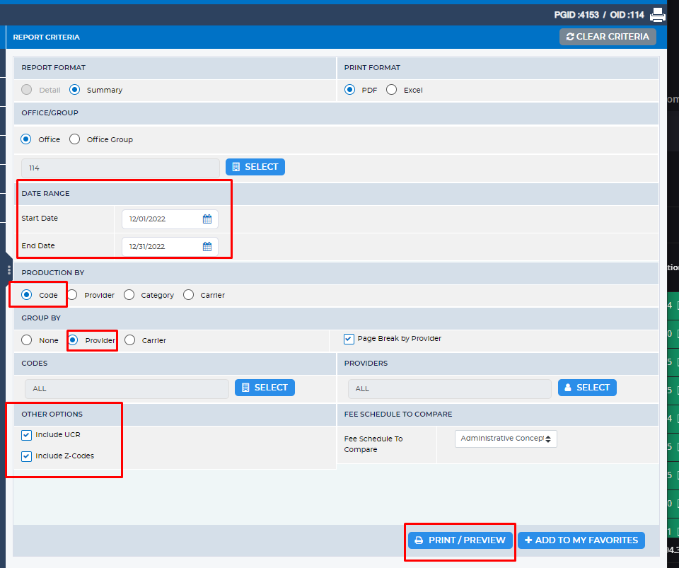Open the End Date calendar picker
The width and height of the screenshot is (679, 568).
[x=207, y=247]
